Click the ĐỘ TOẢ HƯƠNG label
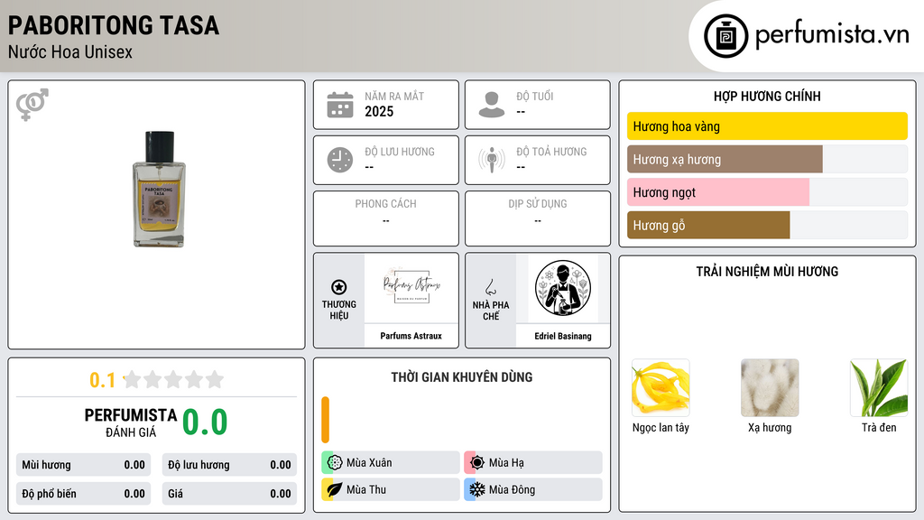Screen dimensions: 924x520 tap(551, 152)
